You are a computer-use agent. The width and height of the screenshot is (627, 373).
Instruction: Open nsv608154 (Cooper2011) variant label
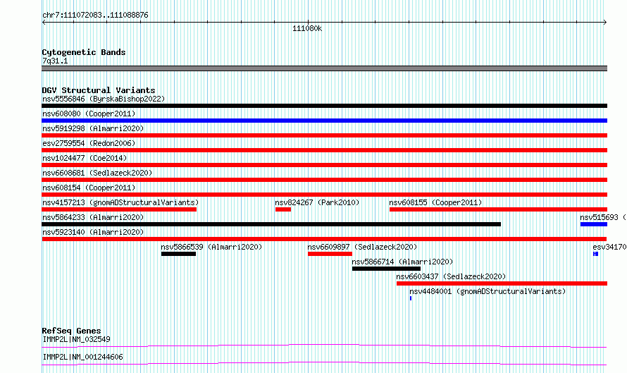coord(89,188)
